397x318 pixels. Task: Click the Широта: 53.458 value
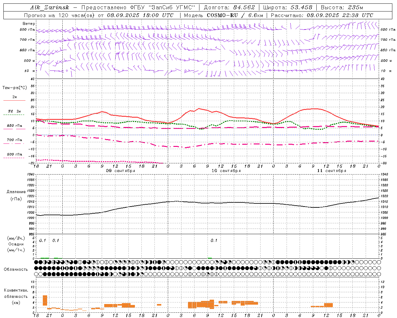tap(288, 8)
